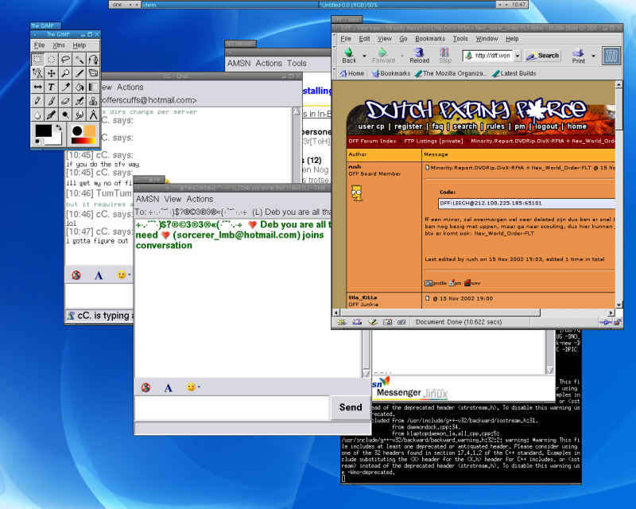Viewport: 636px width, 509px height.
Task: Open the GIMP File menu
Action: 39,45
